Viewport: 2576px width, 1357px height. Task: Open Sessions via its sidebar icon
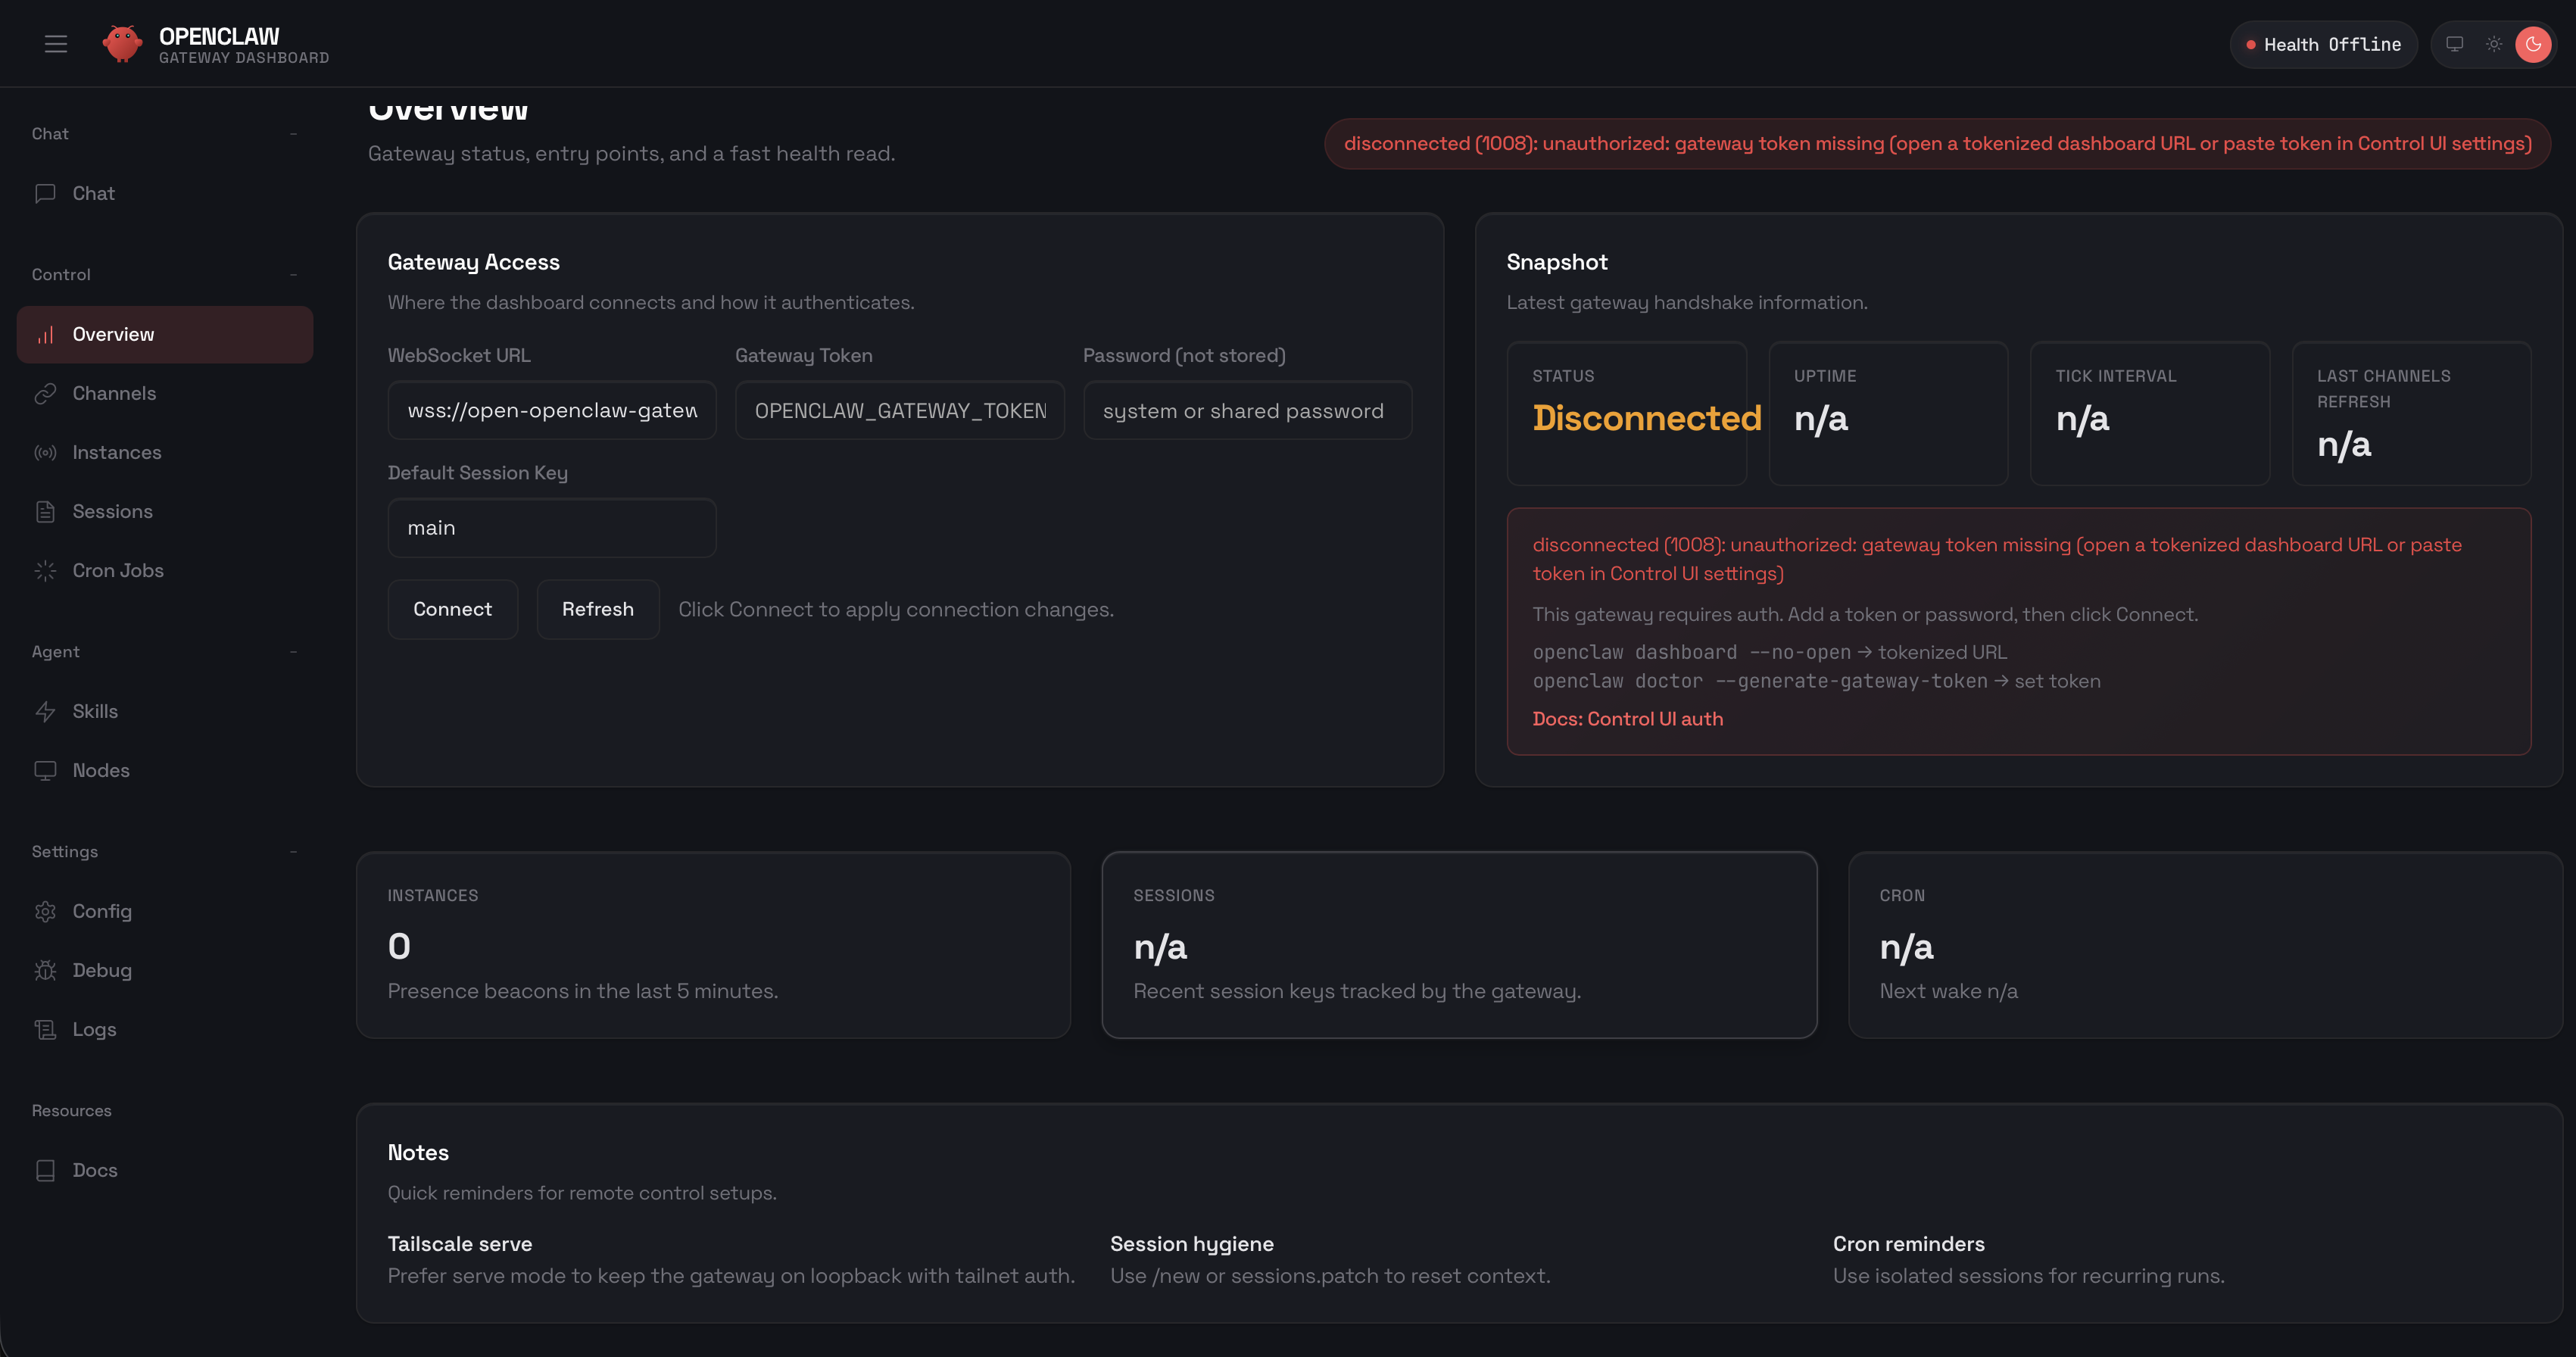point(46,511)
